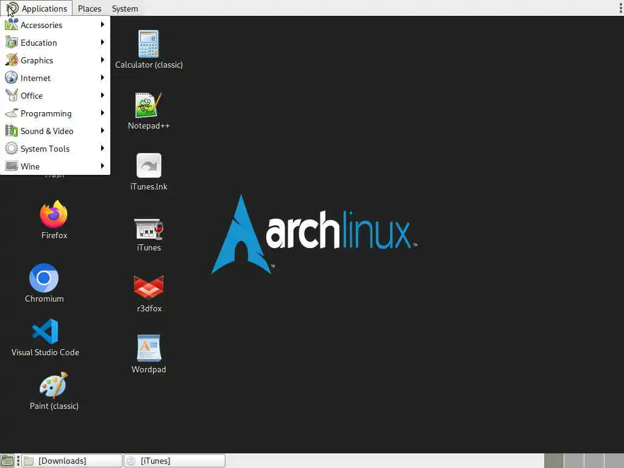Image resolution: width=624 pixels, height=468 pixels.
Task: Click the System Tools gear icon
Action: pos(11,149)
